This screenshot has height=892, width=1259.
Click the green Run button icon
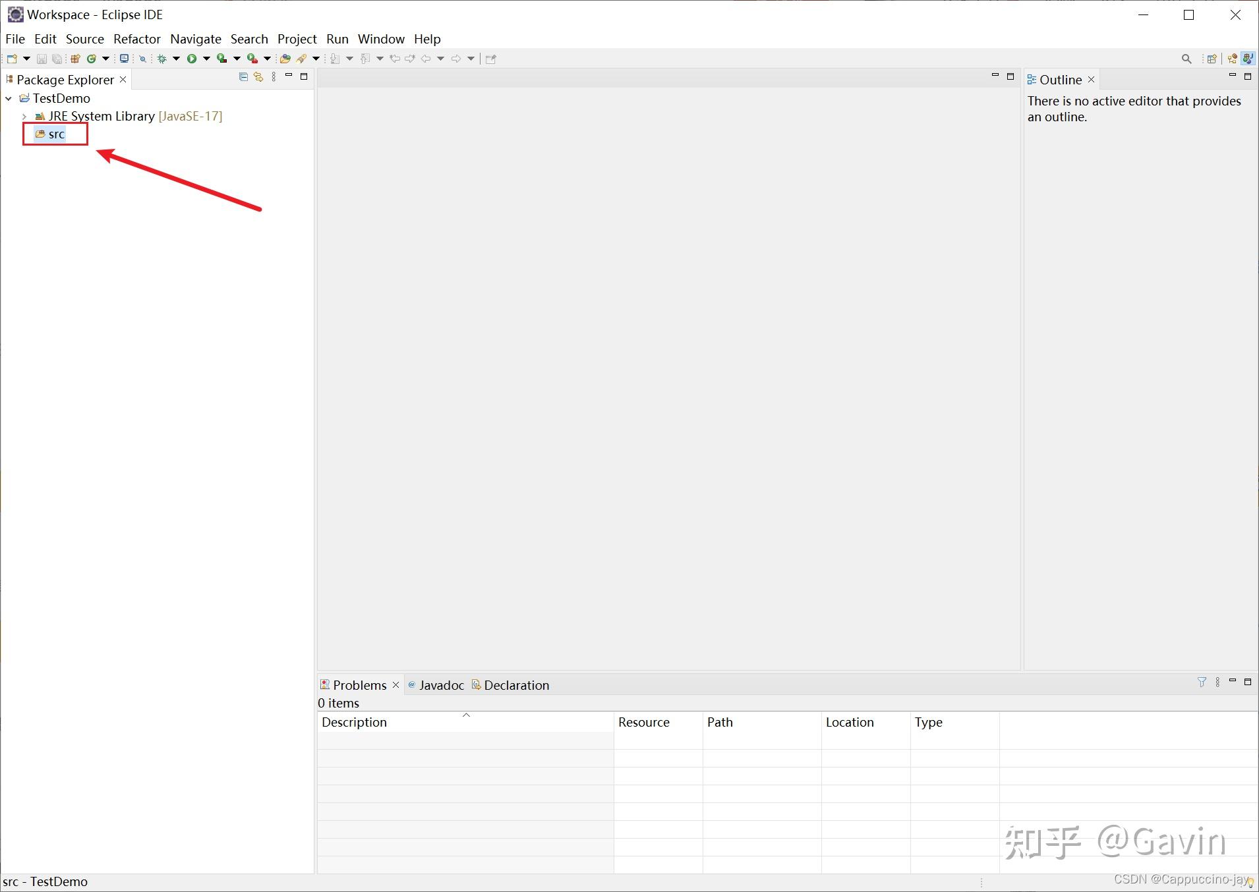tap(191, 59)
